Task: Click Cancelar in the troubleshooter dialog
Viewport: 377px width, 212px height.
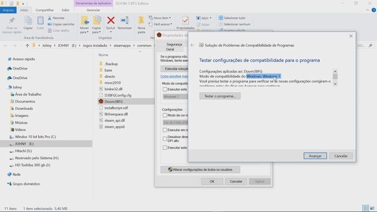Action: [341, 156]
